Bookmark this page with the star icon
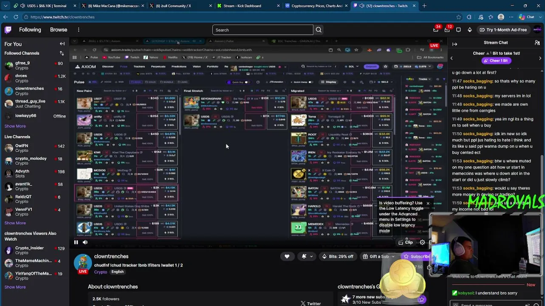 pos(458,17)
